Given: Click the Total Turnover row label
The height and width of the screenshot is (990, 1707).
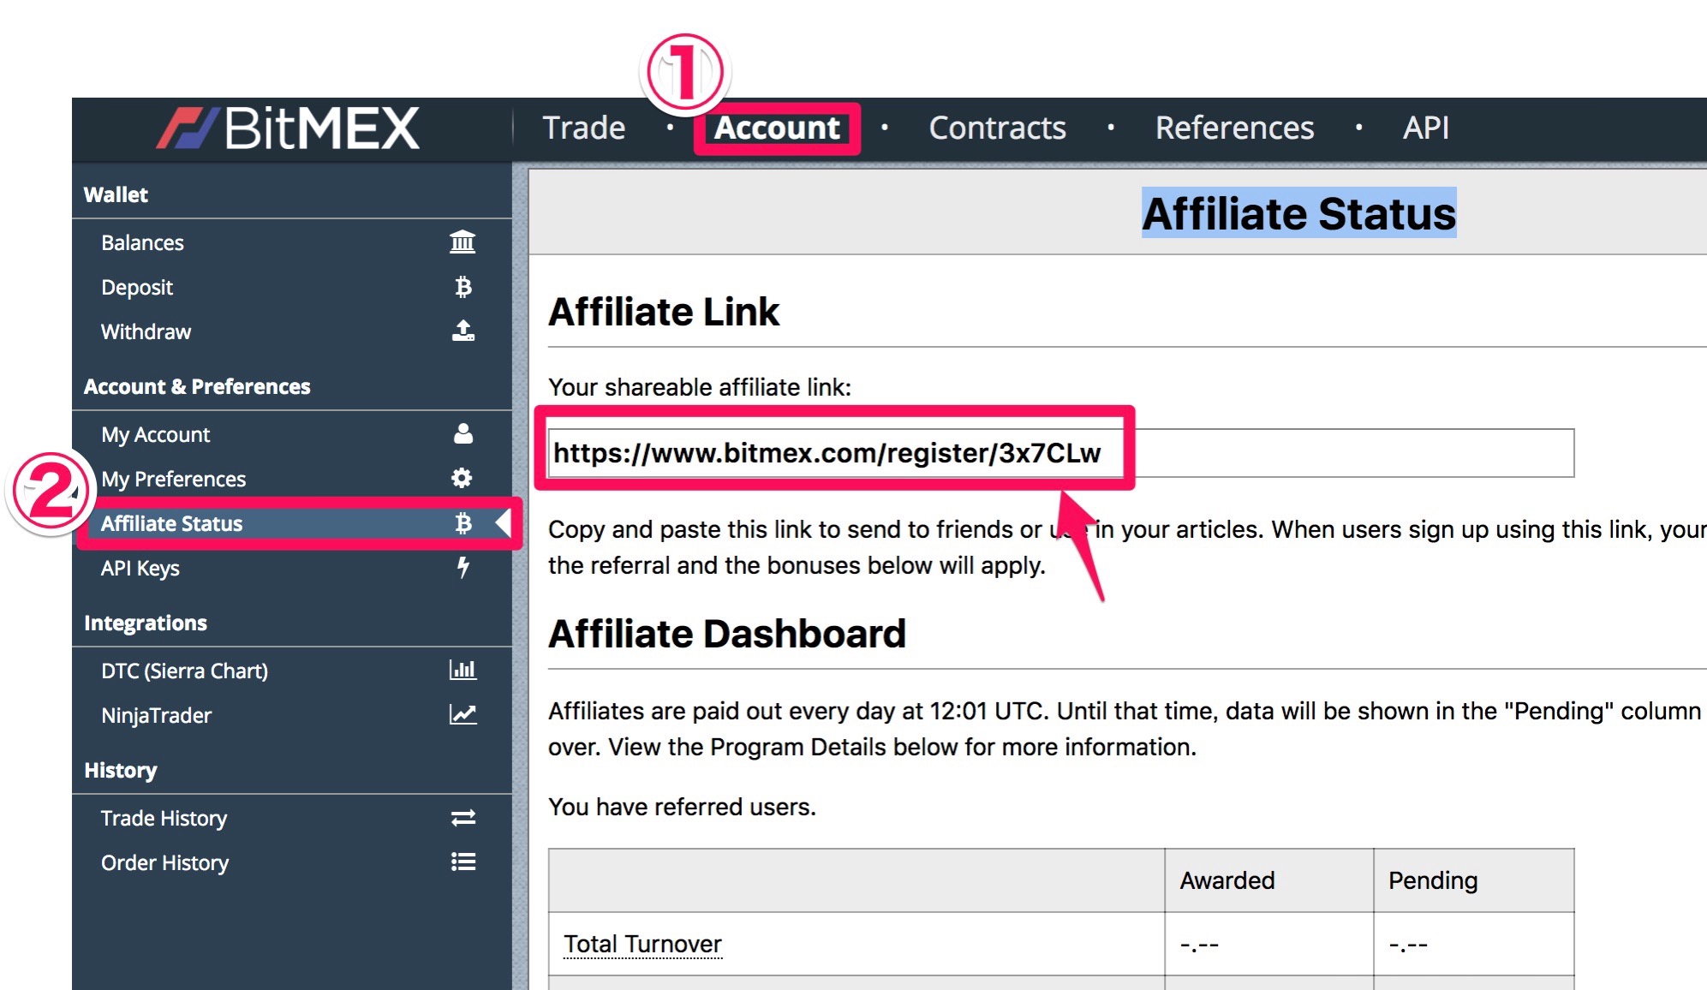Looking at the screenshot, I should click(642, 944).
